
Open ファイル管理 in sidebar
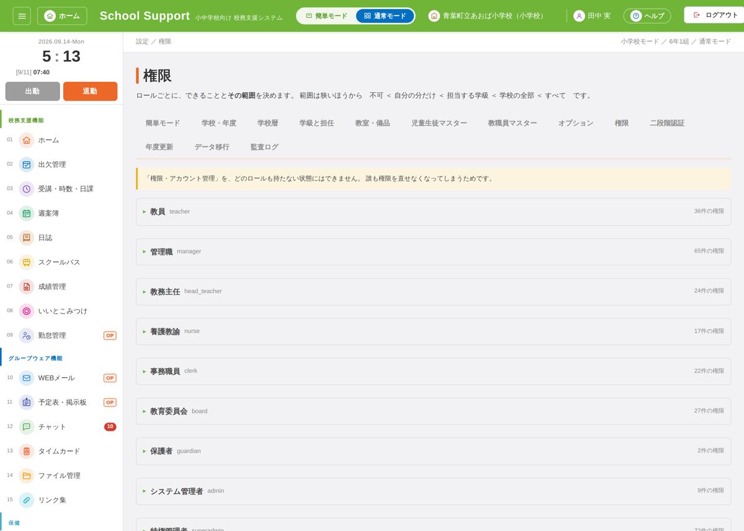tap(61, 476)
